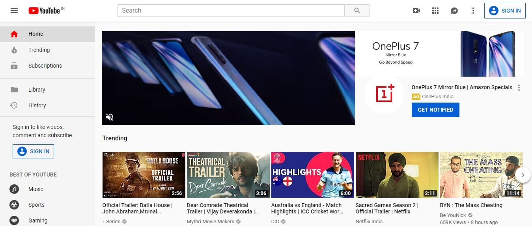This screenshot has height=226, width=532.
Task: Open Sports under Best of YouTube
Action: click(47, 205)
